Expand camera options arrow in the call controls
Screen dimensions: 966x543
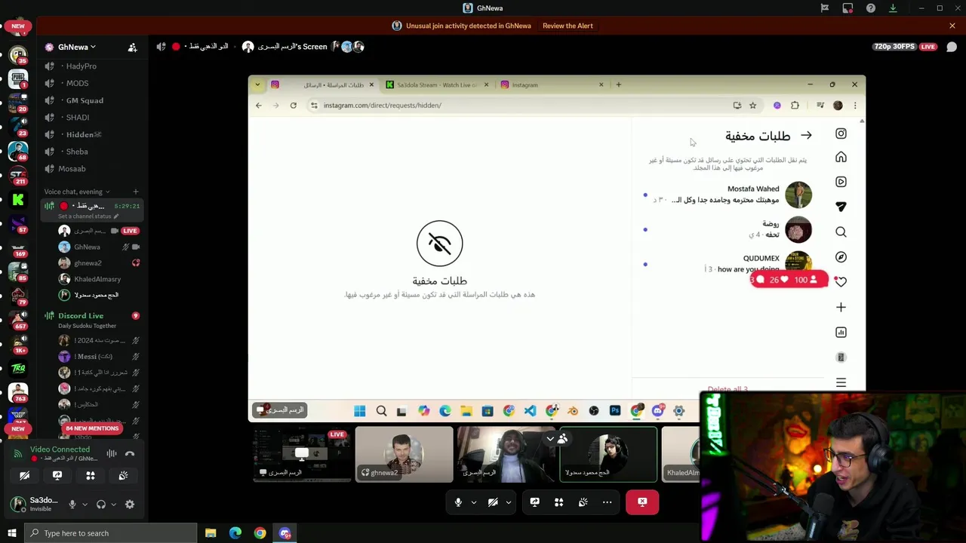click(x=509, y=502)
